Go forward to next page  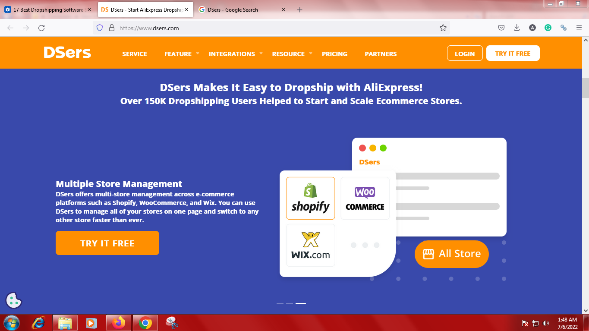(x=26, y=28)
